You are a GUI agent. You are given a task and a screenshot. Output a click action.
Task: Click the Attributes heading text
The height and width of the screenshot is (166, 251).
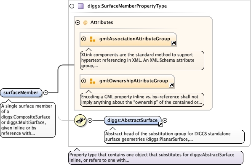(x=101, y=22)
